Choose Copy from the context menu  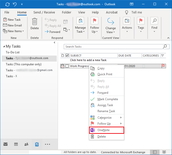pyautogui.click(x=106, y=68)
